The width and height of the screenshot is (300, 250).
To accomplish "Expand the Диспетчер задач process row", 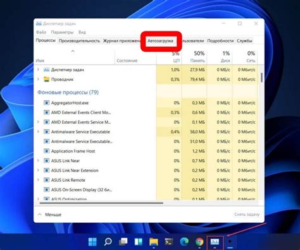I will click(38, 69).
